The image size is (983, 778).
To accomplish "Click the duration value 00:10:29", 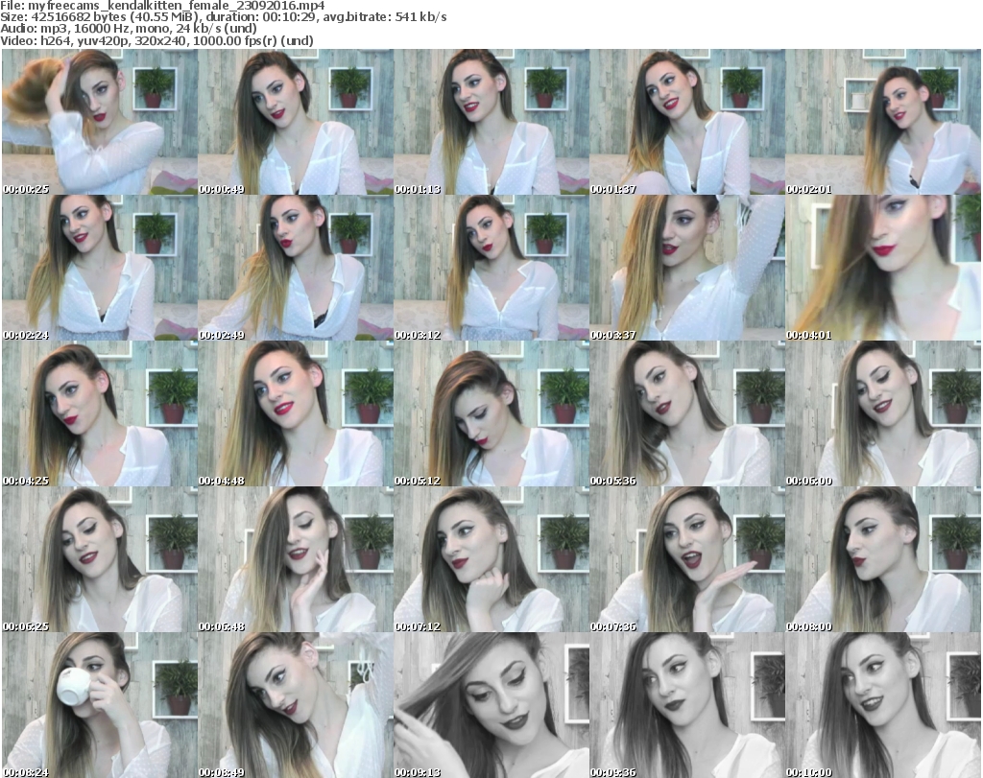I will click(290, 17).
